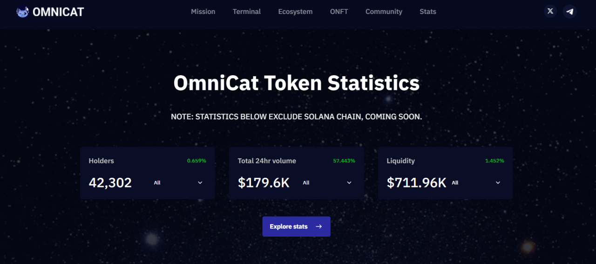The width and height of the screenshot is (596, 264).
Task: Go to the Terminal nav item
Action: click(x=247, y=12)
